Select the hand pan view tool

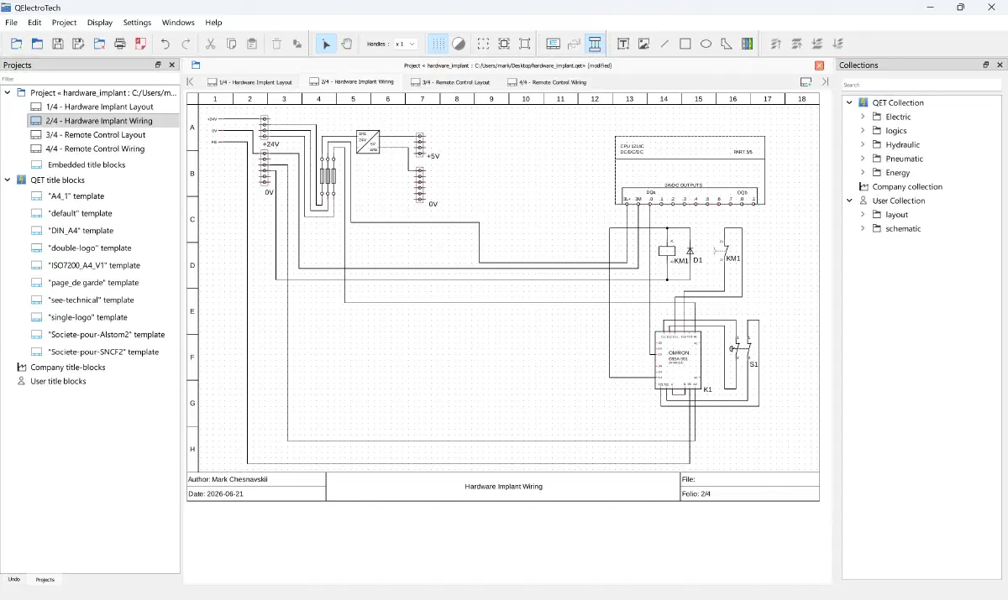click(x=347, y=44)
